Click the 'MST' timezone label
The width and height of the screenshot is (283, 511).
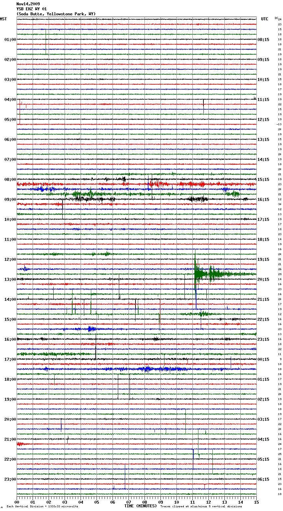3,19
